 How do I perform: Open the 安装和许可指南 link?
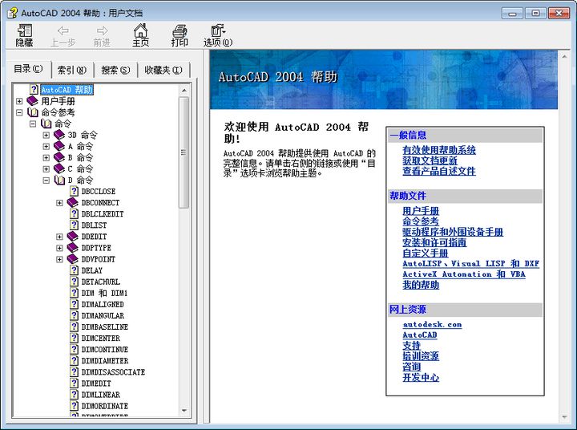tap(434, 242)
